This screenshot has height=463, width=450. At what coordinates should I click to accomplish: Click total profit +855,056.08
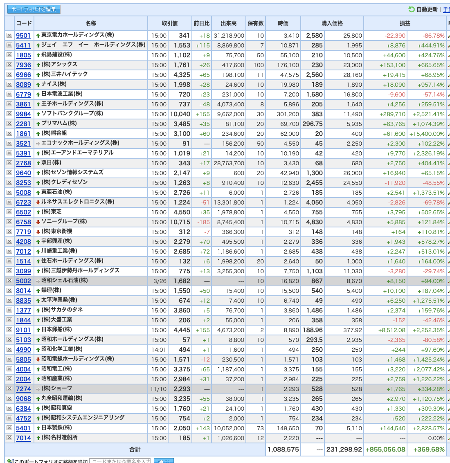pyautogui.click(x=385, y=450)
